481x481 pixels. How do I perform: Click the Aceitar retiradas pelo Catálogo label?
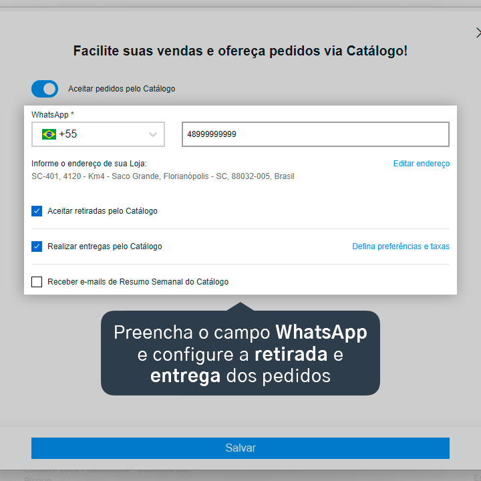coord(102,211)
